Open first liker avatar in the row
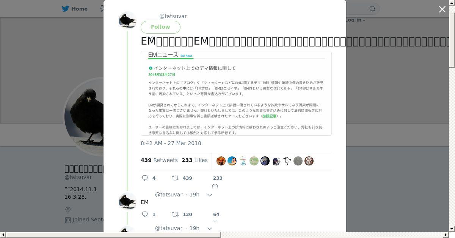The height and width of the screenshot is (238, 455). point(221,161)
